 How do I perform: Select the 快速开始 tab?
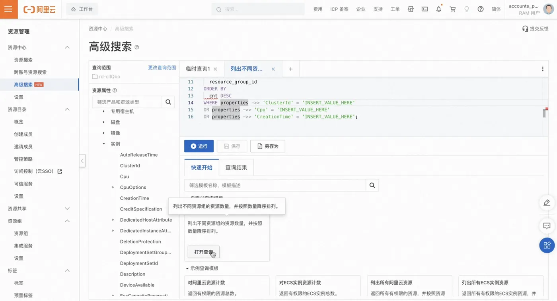(202, 168)
